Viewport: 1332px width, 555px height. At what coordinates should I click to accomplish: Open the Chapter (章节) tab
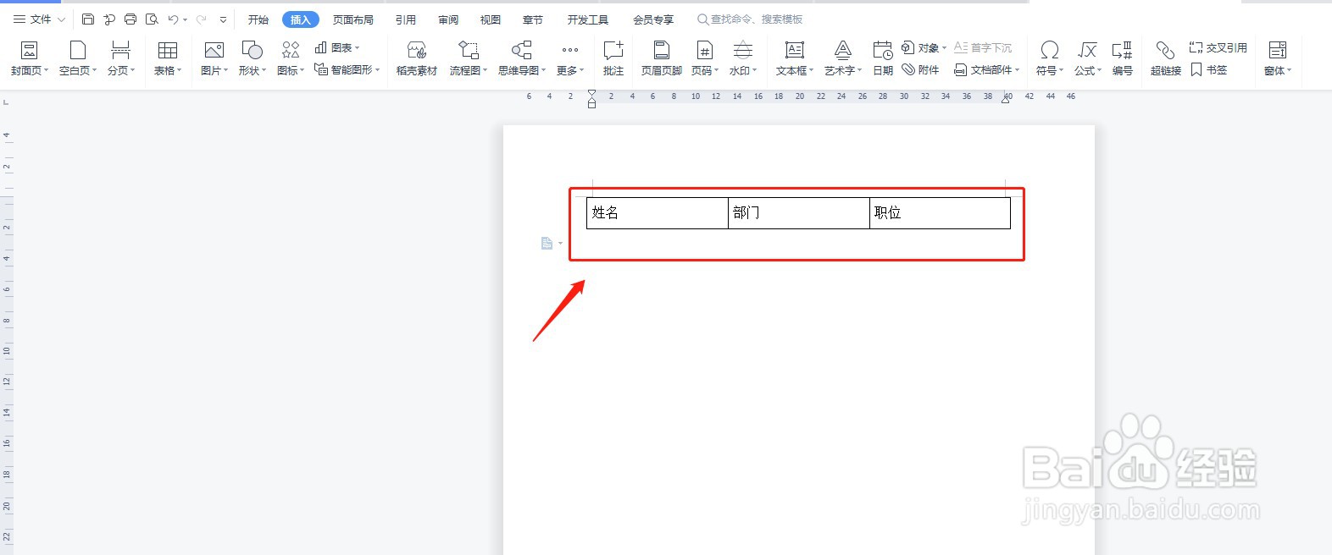(533, 19)
